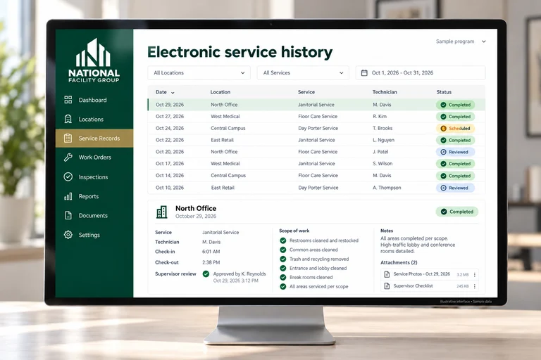Toggle the Restrooms cleaned and restocked check
The height and width of the screenshot is (360, 541).
click(283, 240)
